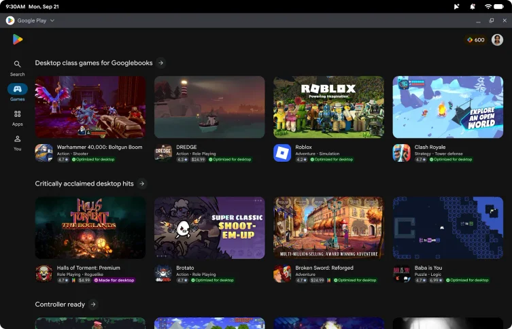Image resolution: width=512 pixels, height=329 pixels.
Task: Select the Games sidebar tab
Action: click(17, 92)
